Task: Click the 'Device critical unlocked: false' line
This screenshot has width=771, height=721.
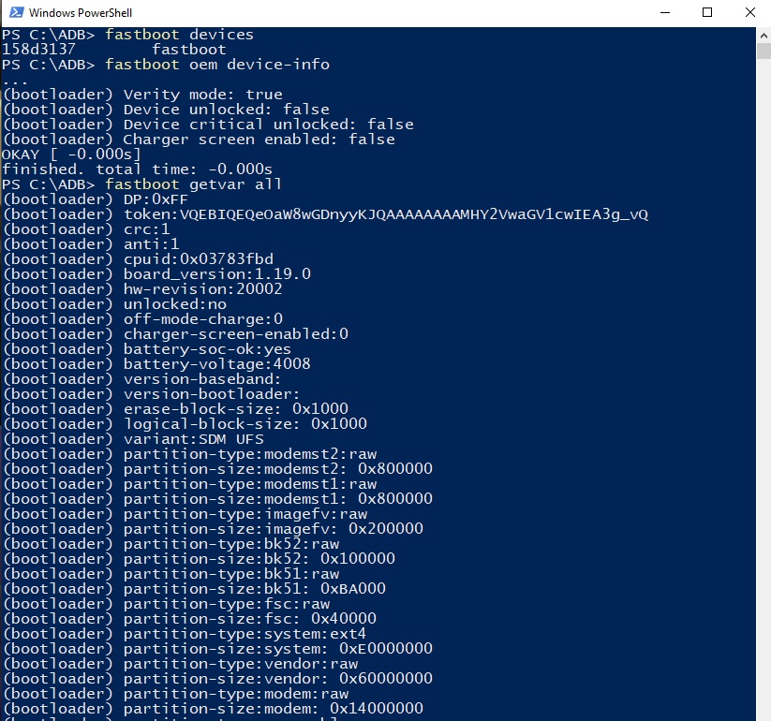Action: click(x=208, y=125)
